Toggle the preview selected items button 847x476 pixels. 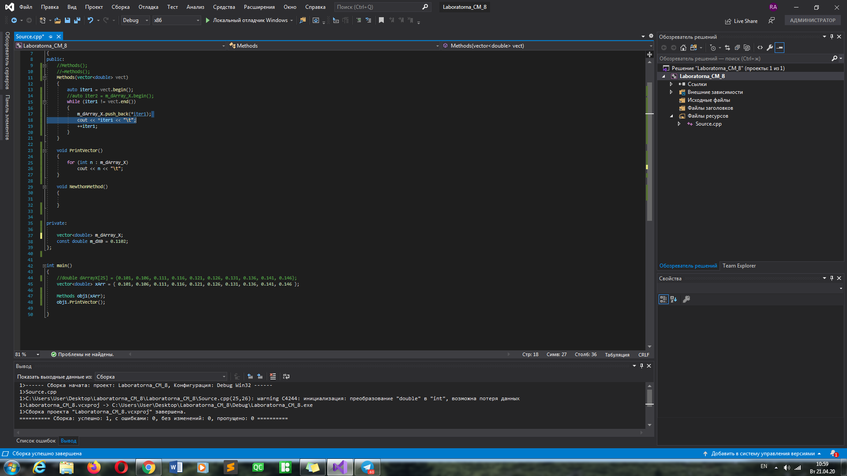[780, 48]
